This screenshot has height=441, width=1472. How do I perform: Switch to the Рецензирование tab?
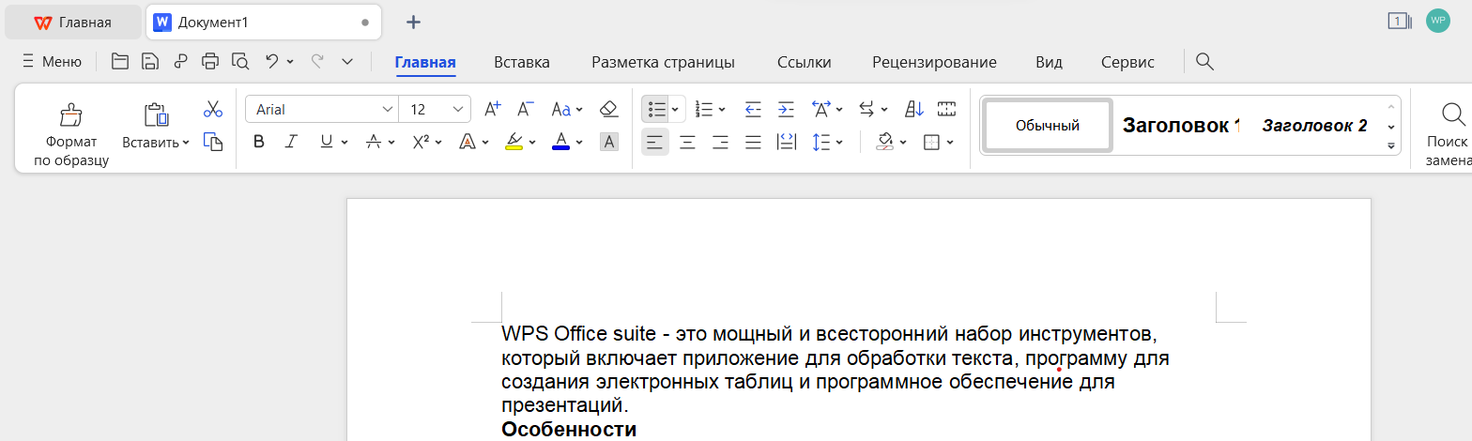coord(934,62)
